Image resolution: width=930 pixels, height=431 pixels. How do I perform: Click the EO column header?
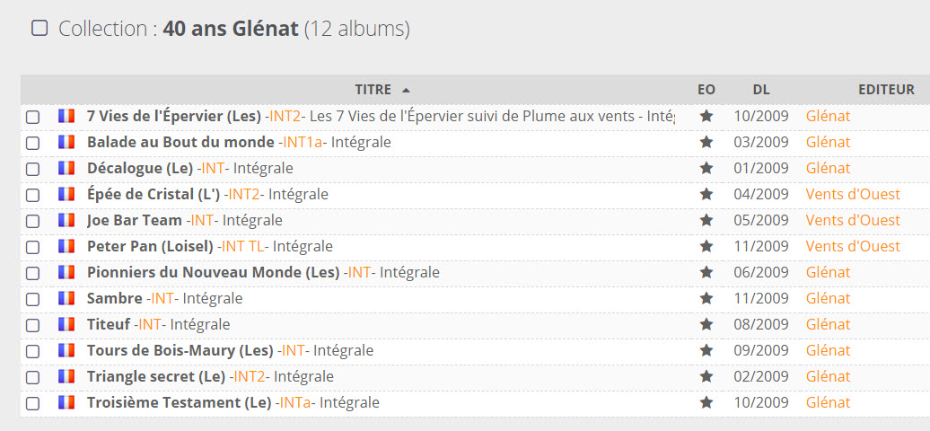(706, 90)
